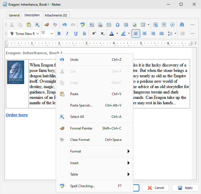Screen dimensions: 201x194
Task: Select Align Right paragraph button
Action: coord(153,34)
